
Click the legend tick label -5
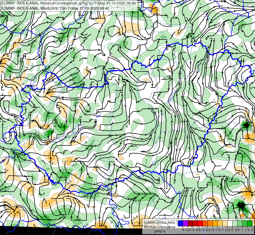(x=183, y=230)
